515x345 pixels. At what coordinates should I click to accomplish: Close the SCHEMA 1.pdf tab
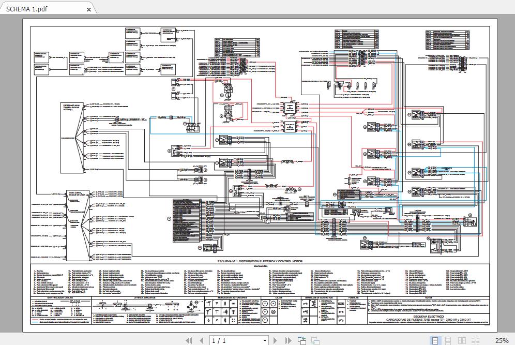[89, 9]
